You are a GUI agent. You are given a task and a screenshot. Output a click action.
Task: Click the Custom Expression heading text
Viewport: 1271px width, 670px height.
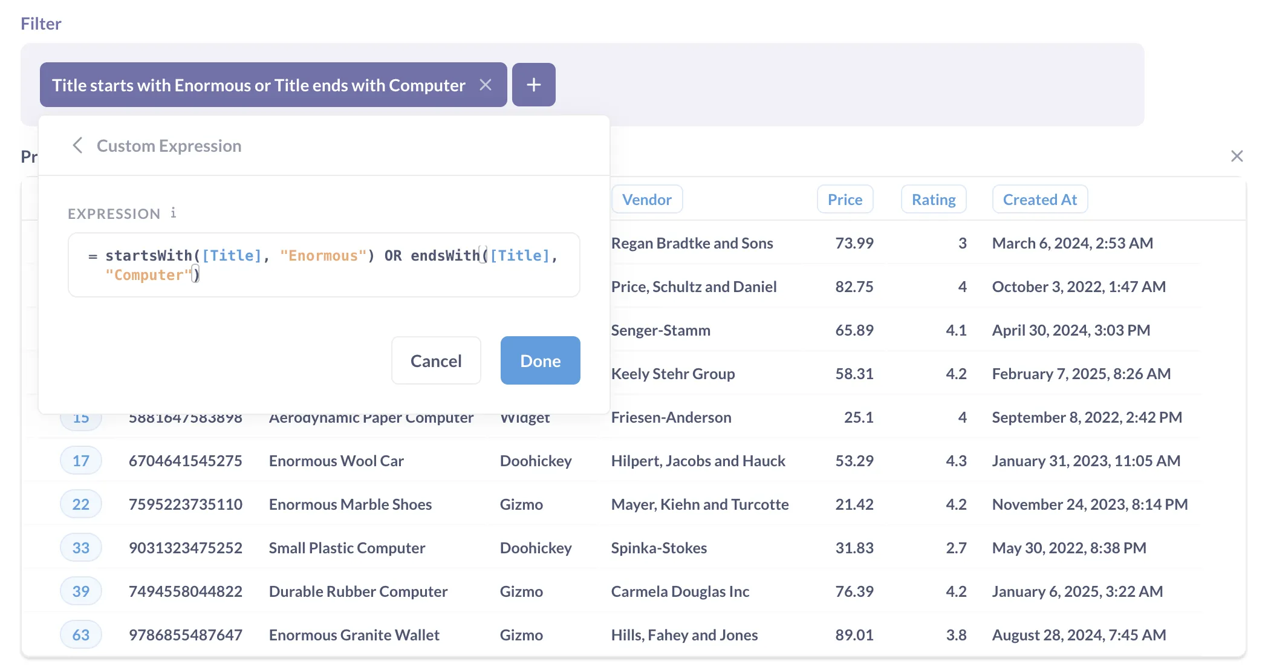tap(169, 146)
